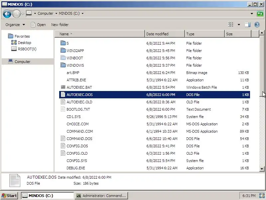Sort by Type column header
This screenshot has width=266, height=200.
204,34
